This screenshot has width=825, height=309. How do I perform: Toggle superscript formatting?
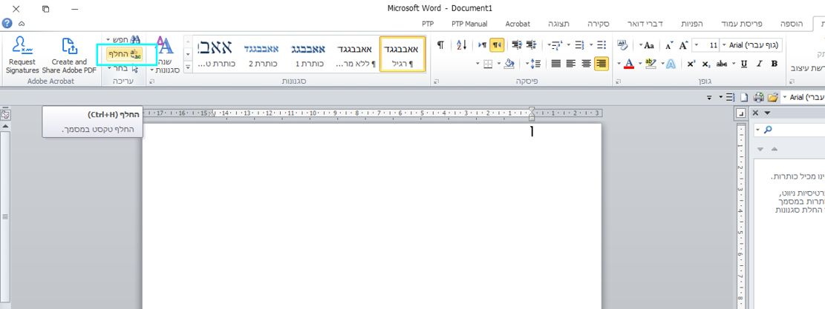click(691, 64)
